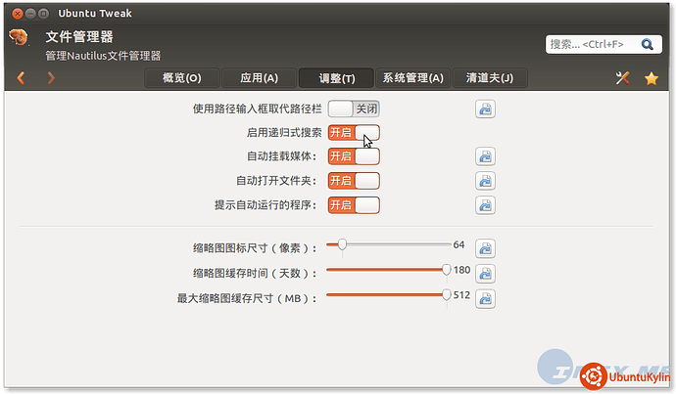Click the favorites star icon
The height and width of the screenshot is (394, 676).
coord(651,78)
